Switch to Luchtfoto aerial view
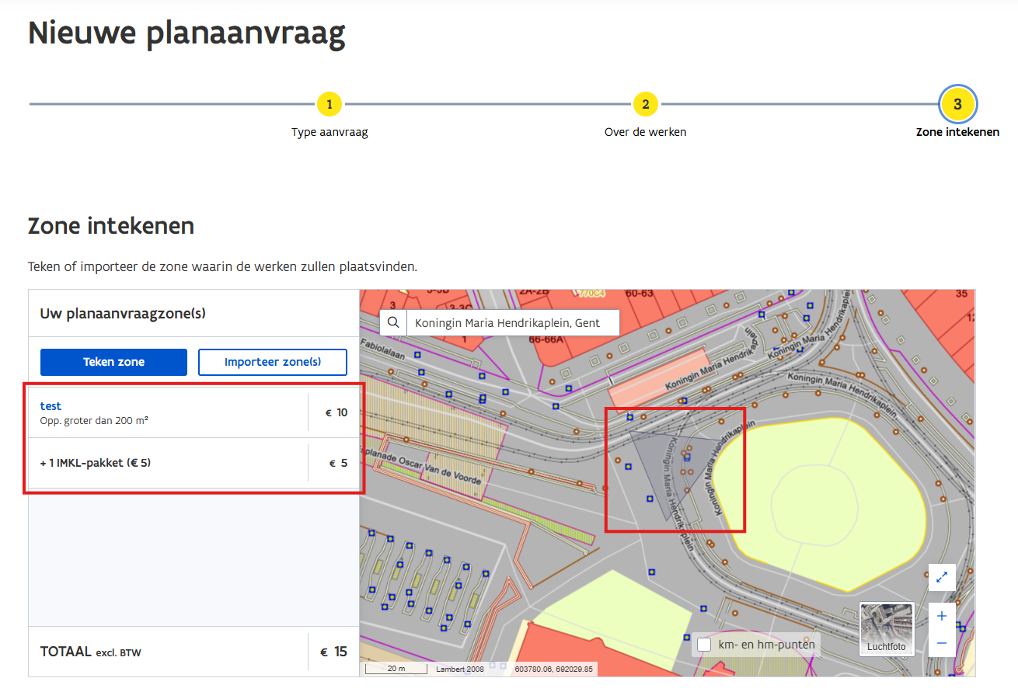This screenshot has height=692, width=1018. click(887, 628)
